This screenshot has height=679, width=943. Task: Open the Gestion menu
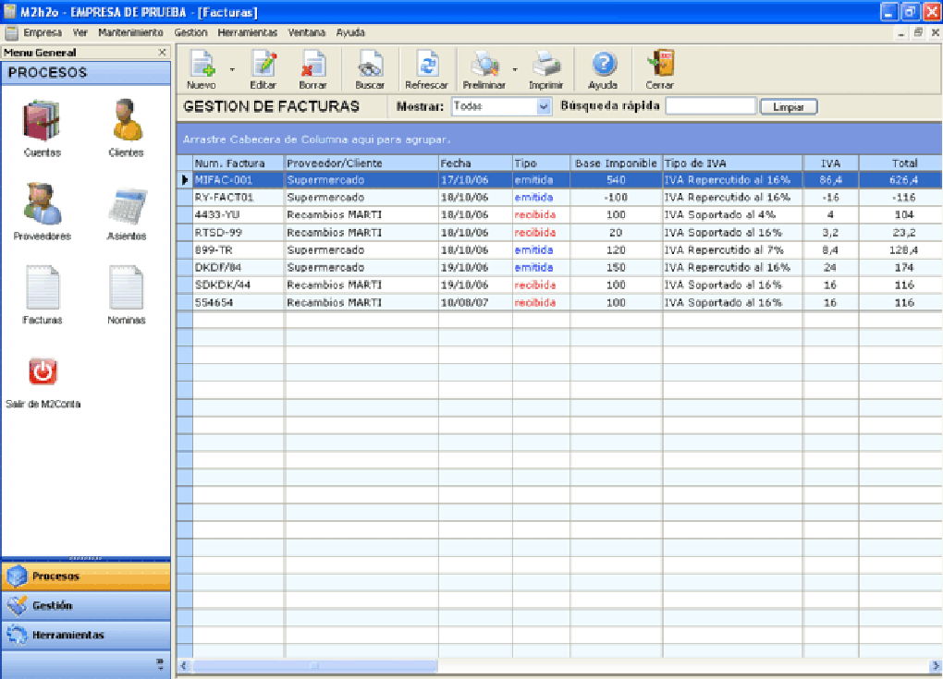tap(190, 32)
